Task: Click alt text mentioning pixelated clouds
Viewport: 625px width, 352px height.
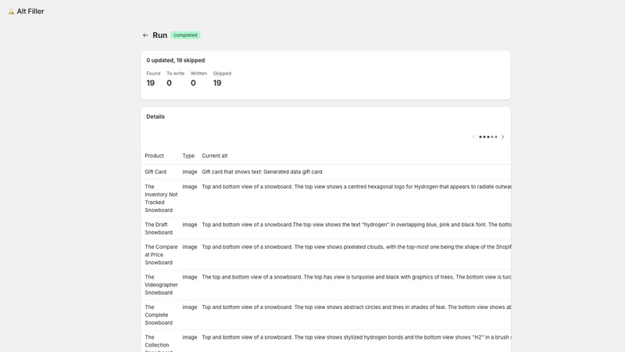Action: pos(356,247)
